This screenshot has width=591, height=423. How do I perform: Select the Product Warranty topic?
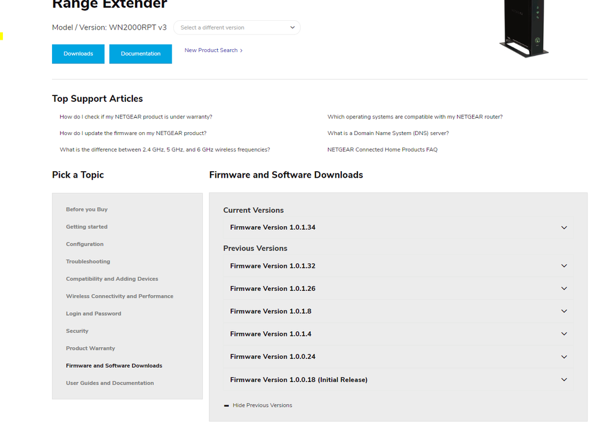[91, 348]
